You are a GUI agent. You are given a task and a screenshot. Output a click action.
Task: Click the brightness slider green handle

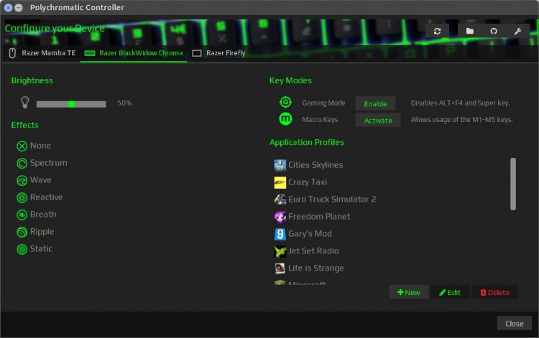pyautogui.click(x=71, y=104)
